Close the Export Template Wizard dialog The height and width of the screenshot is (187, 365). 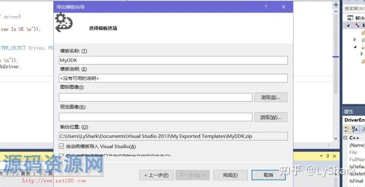[x=283, y=7]
